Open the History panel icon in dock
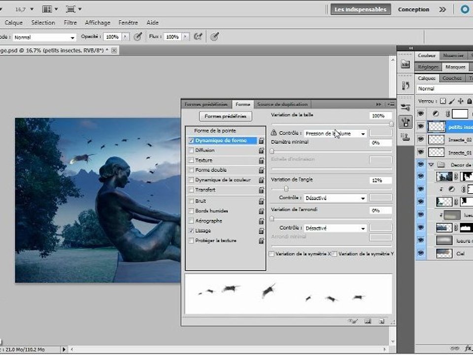The image size is (473, 355). coord(405,86)
